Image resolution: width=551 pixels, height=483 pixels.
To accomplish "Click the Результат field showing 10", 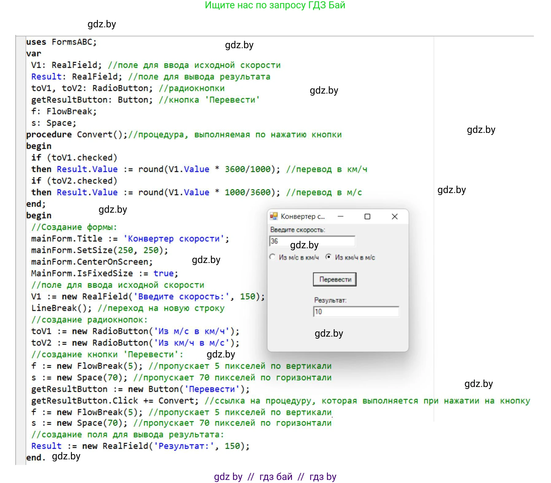I will 356,311.
